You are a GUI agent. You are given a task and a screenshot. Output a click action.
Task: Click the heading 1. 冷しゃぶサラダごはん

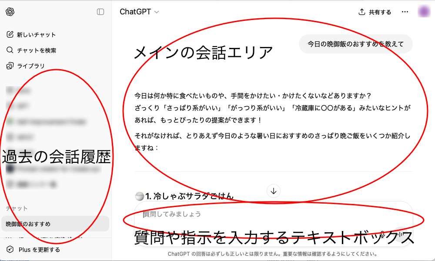tap(190, 196)
